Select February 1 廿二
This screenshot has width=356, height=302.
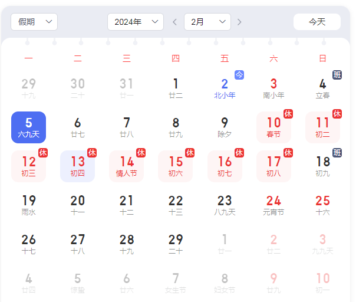176,88
